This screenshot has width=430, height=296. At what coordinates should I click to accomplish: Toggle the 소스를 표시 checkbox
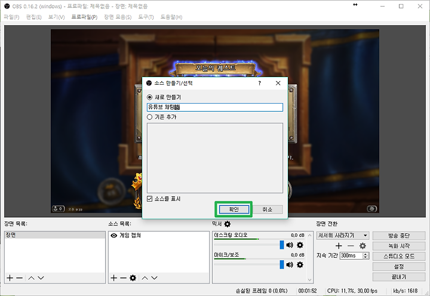coord(150,199)
